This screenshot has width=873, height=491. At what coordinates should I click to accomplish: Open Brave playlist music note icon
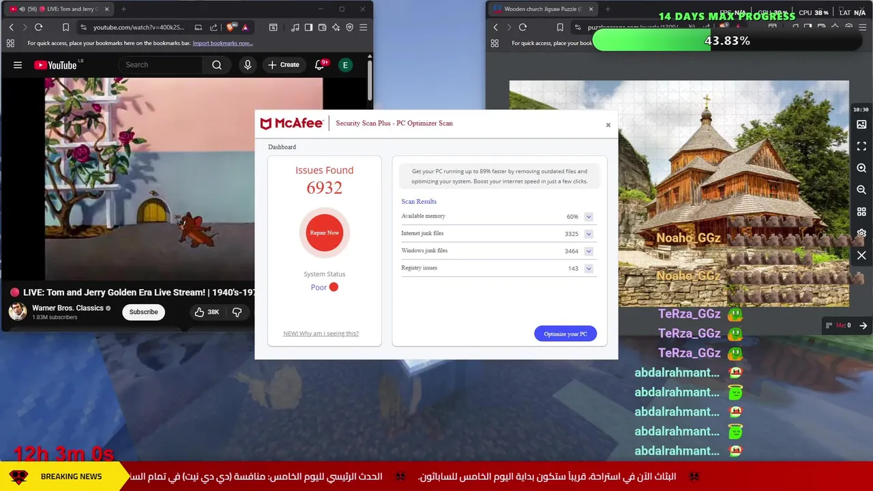point(295,27)
